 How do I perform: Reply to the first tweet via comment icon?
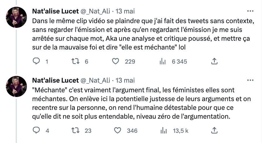[x=36, y=61]
